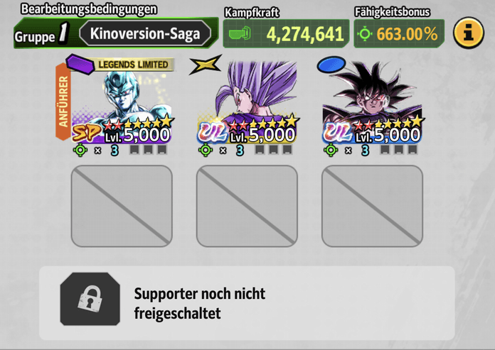Select the purple element gem icon
The height and width of the screenshot is (350, 495).
click(x=80, y=64)
